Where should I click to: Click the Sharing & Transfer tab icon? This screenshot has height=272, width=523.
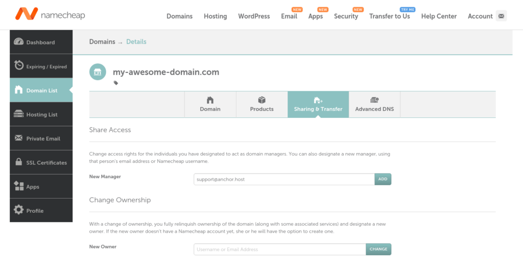click(x=318, y=100)
